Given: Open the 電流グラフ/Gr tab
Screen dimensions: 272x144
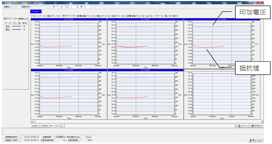Looking at the screenshot, I should [103, 16].
